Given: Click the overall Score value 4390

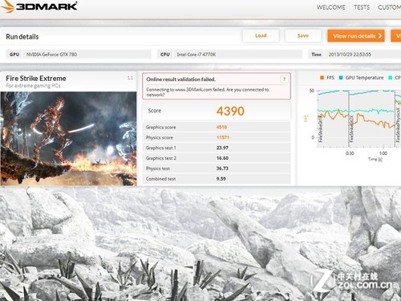Looking at the screenshot, I should (230, 111).
